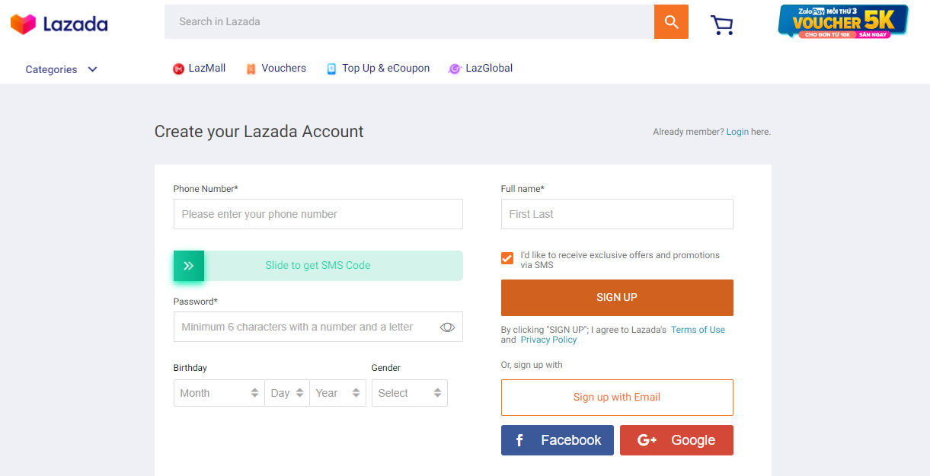
Task: Open Vouchers from the navigation bar
Action: [x=276, y=69]
